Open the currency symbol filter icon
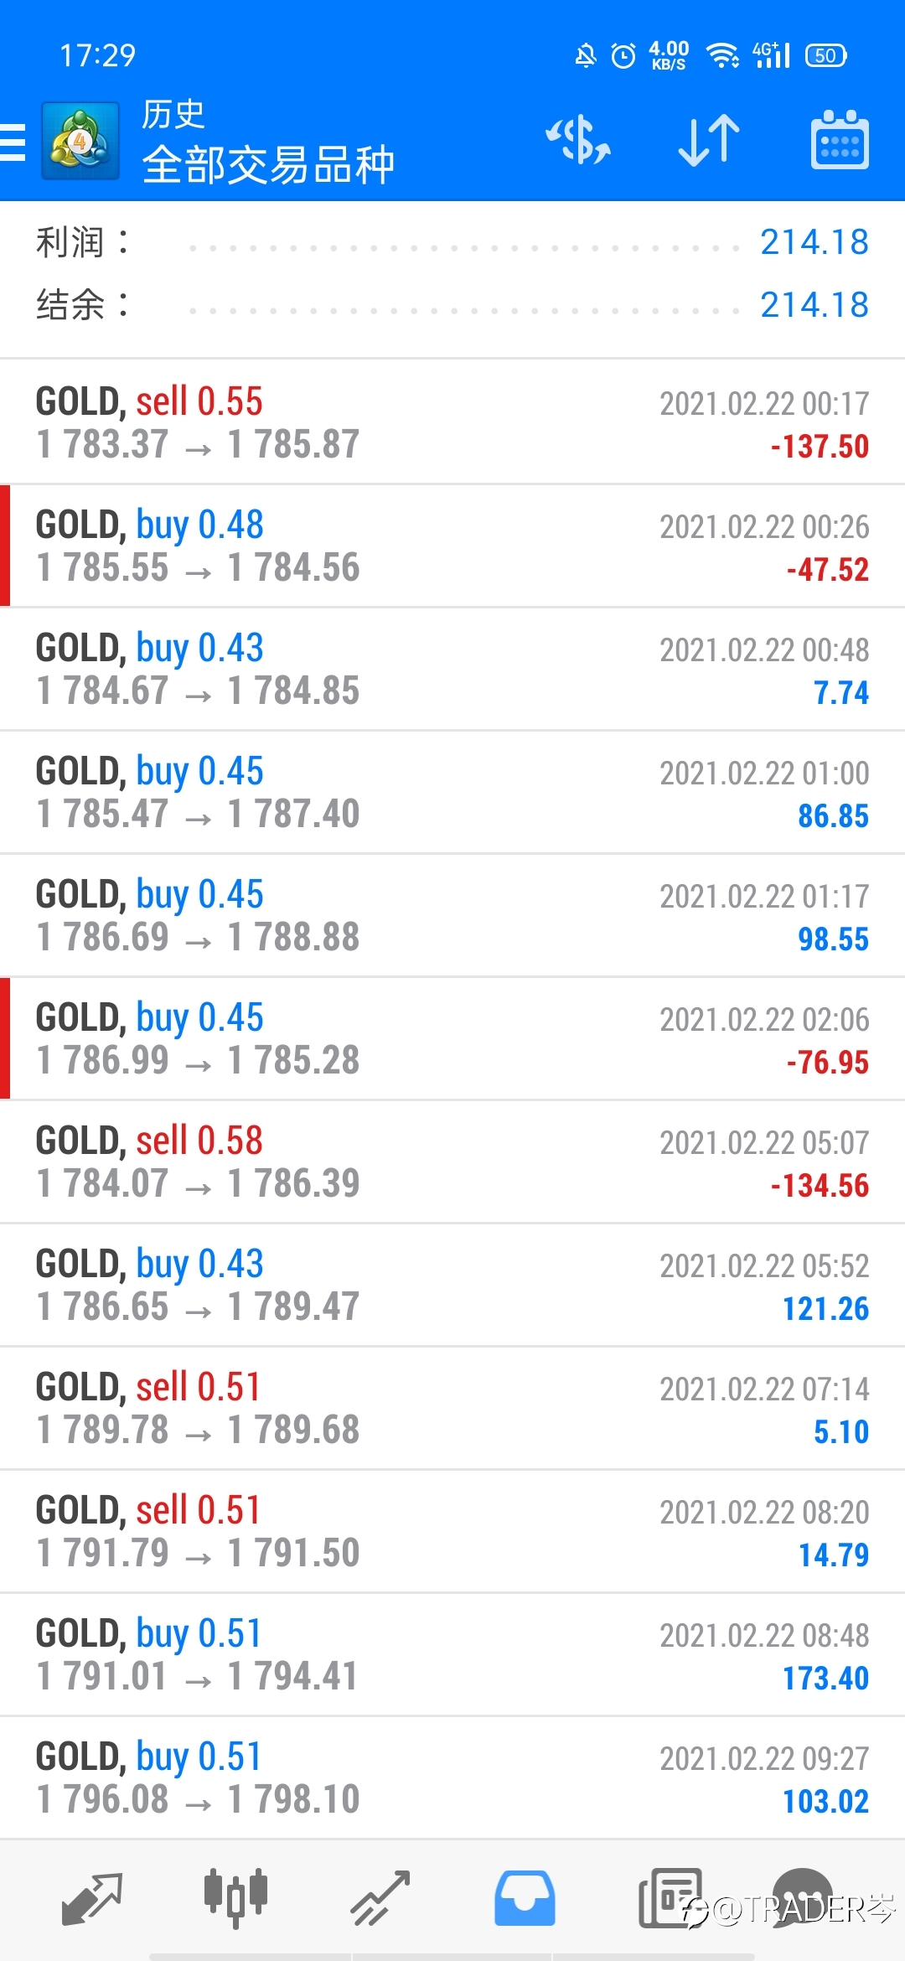The image size is (905, 1961). tap(578, 140)
